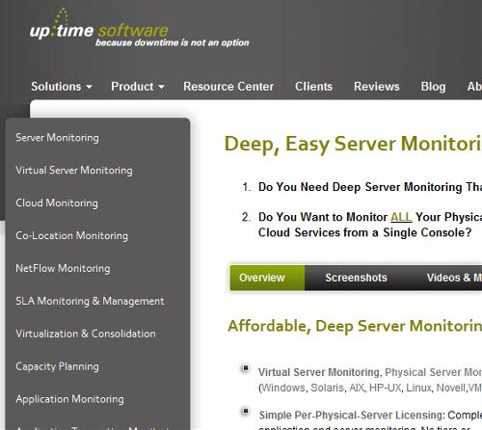The width and height of the screenshot is (482, 430).
Task: Open the Videos tab
Action: click(x=454, y=278)
